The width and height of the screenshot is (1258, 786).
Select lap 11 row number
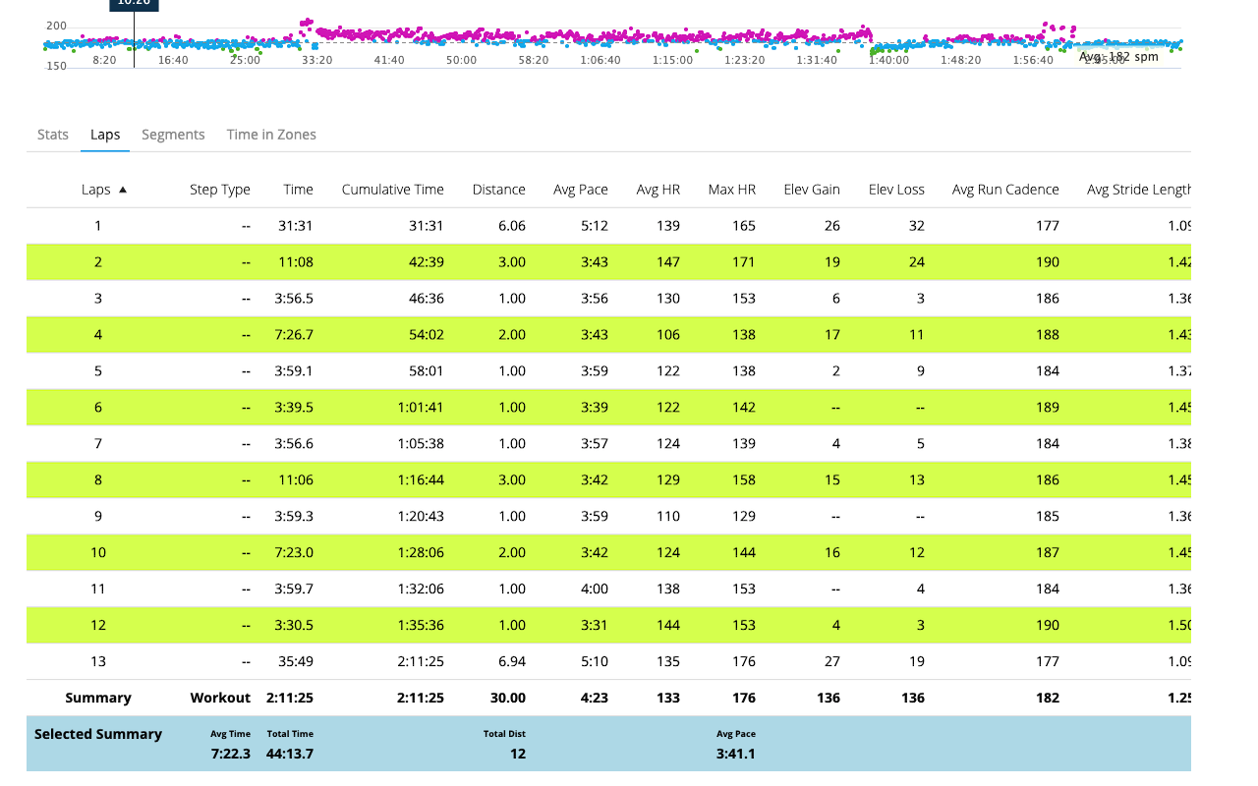click(98, 589)
